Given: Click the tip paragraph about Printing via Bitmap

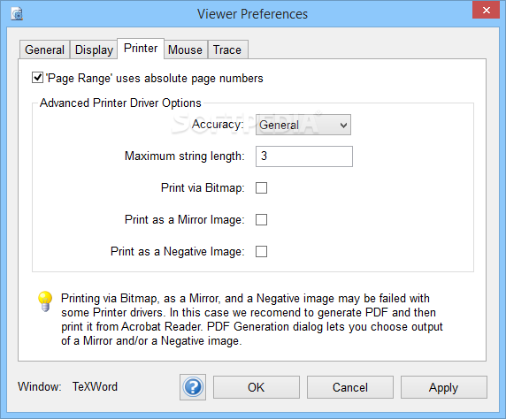Looking at the screenshot, I should tap(252, 319).
